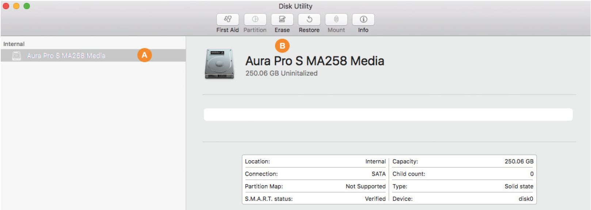Click the empty disk usage bar
The height and width of the screenshot is (210, 591).
pos(388,115)
